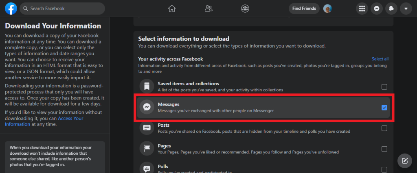Click the "Select information to download" heading
Viewport: 417px width, 173px height.
pyautogui.click(x=184, y=39)
